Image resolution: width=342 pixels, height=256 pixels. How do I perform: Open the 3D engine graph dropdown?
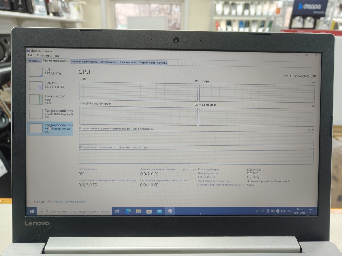(x=81, y=79)
